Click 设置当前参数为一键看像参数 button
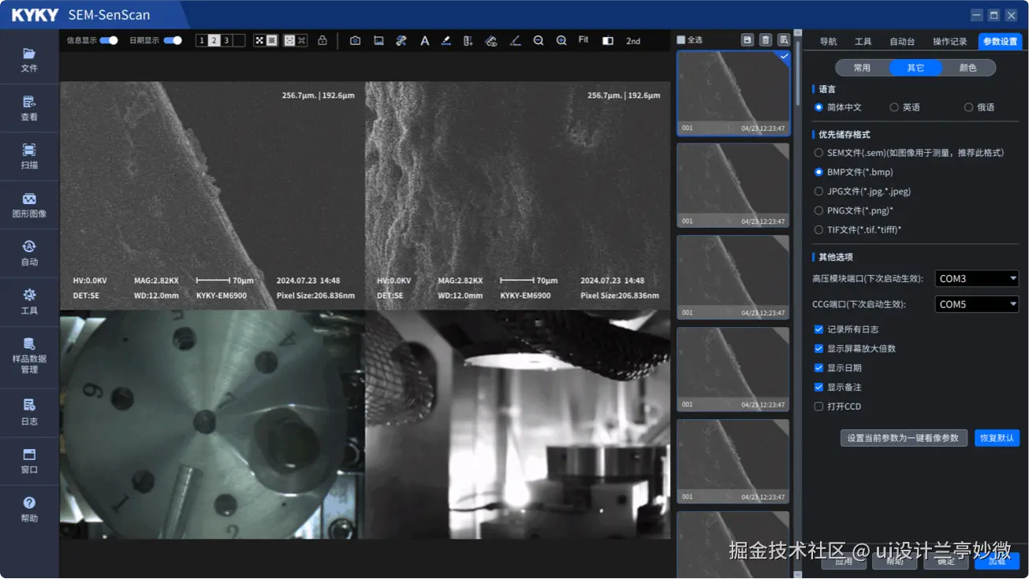The width and height of the screenshot is (1029, 579). click(x=903, y=438)
